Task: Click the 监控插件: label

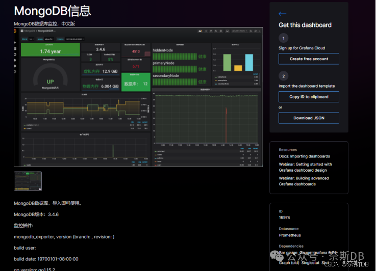Action: pyautogui.click(x=23, y=226)
